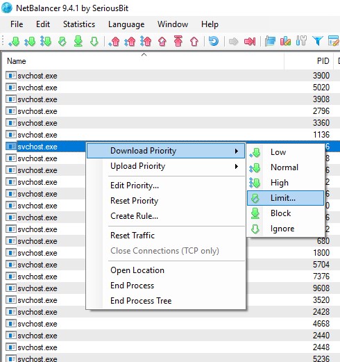Choose Edit Priority... in context menu
Viewport: 340px width, 362px height.
pos(166,186)
